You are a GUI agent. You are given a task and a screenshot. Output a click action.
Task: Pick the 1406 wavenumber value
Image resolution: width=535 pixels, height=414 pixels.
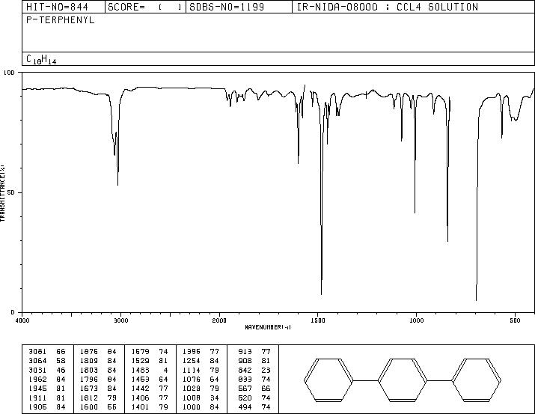click(x=140, y=398)
